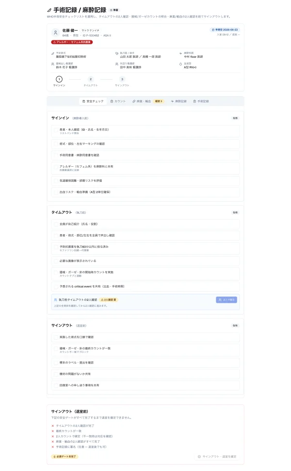Click the サトウ ケンイチ furigana tag
This screenshot has height=471, width=291.
point(91,31)
